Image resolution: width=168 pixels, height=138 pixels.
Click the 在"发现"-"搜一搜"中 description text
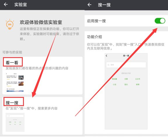point(32,108)
